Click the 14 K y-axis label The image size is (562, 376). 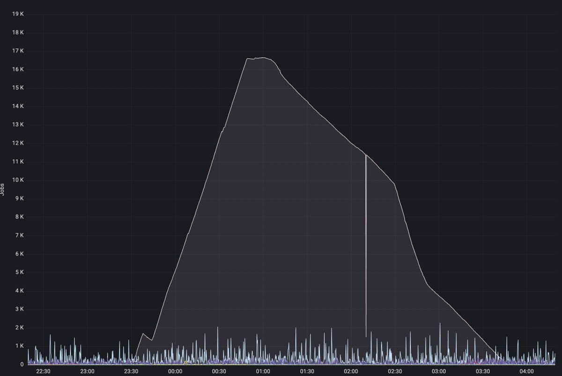coord(18,106)
